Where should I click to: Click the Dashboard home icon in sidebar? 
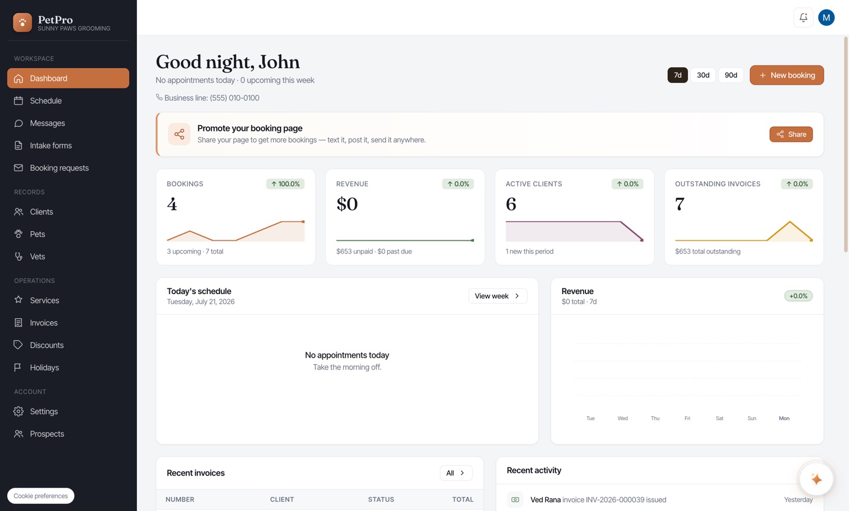[19, 78]
